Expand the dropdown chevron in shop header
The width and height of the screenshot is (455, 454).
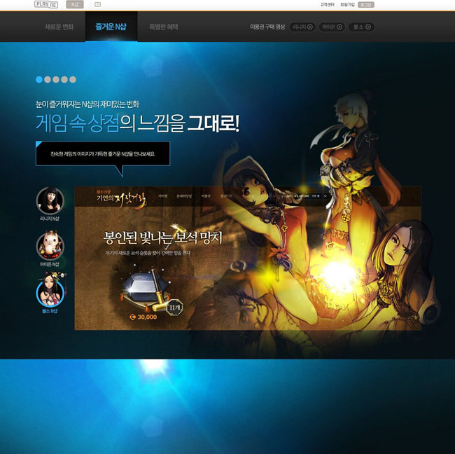[325, 196]
